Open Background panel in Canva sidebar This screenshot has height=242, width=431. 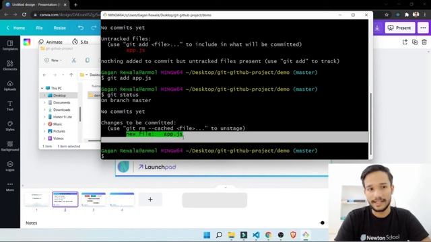10,146
